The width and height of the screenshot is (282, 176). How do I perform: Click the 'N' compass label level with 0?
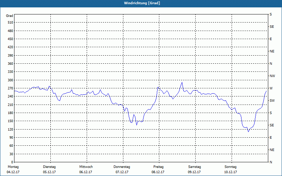click(271, 162)
